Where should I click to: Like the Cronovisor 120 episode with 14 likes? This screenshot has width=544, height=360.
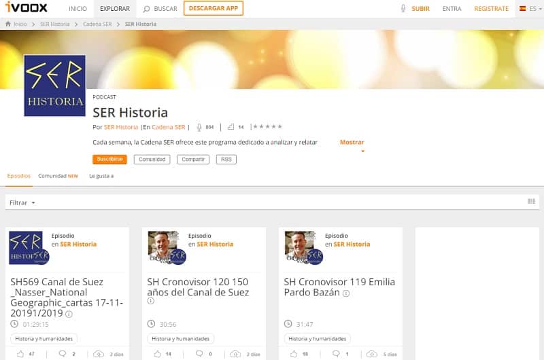[157, 354]
